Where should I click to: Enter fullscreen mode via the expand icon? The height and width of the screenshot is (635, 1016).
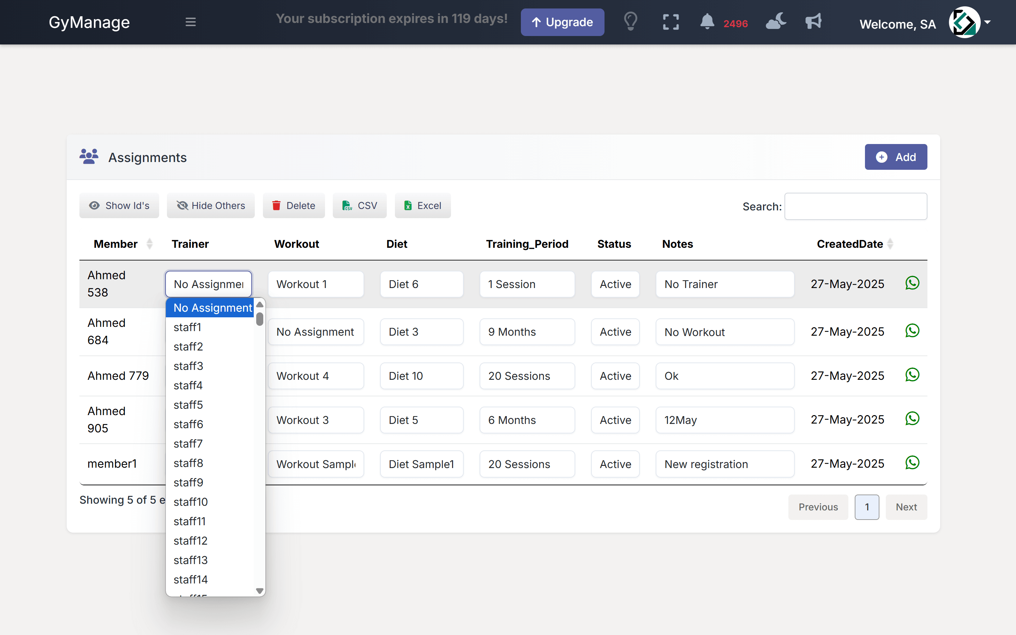pos(671,22)
